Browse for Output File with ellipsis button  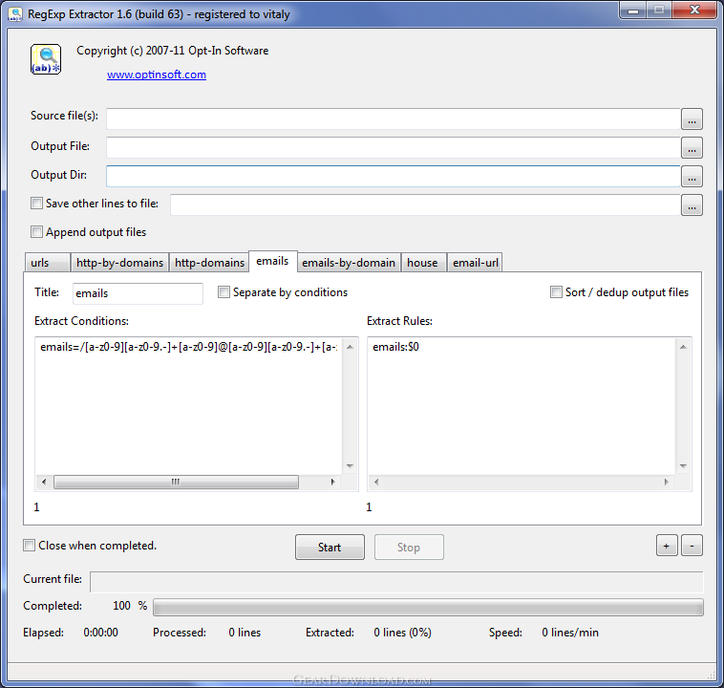[x=692, y=148]
